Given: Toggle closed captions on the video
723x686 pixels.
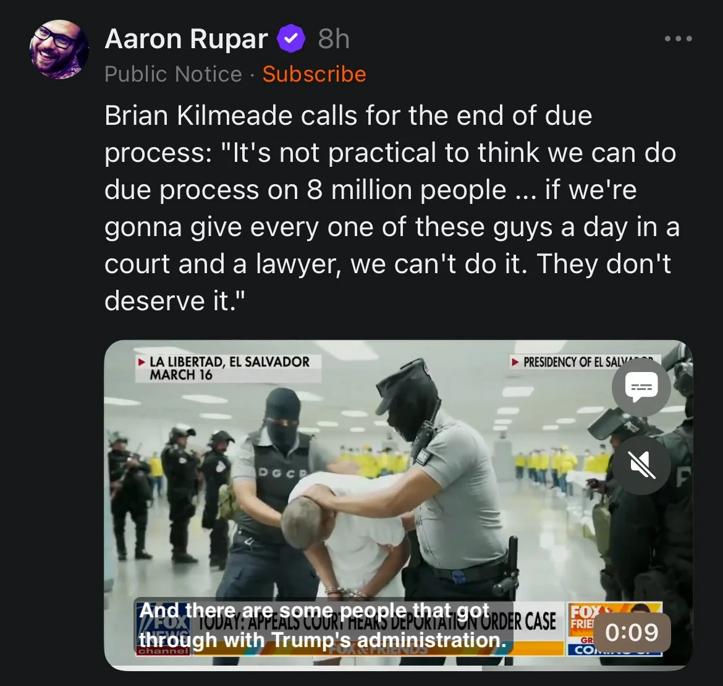Looking at the screenshot, I should (641, 387).
